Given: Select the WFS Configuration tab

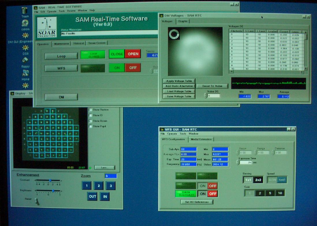Looking at the screenshot, I should [x=174, y=139].
